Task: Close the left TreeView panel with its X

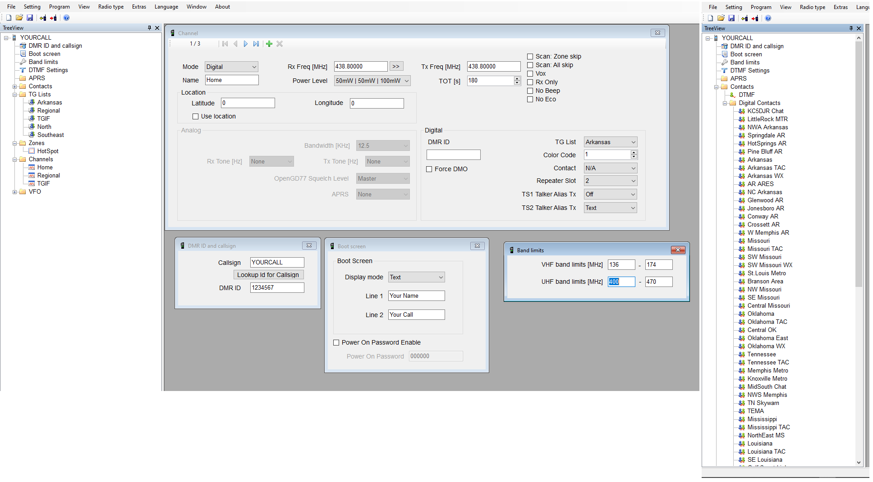Action: coord(157,28)
